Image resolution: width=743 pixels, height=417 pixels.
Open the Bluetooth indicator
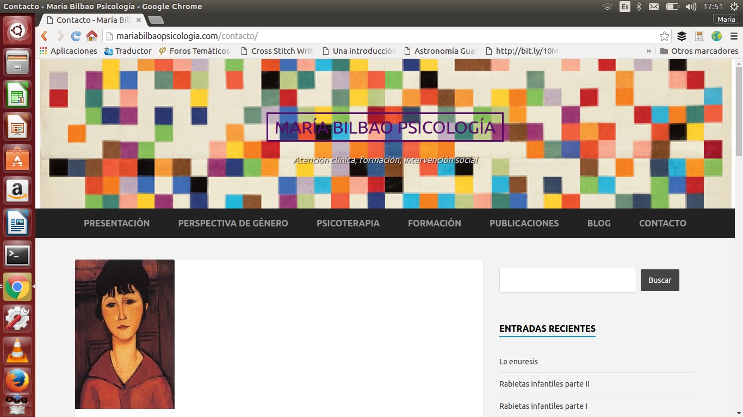pyautogui.click(x=639, y=7)
